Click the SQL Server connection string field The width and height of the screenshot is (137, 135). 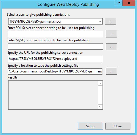click(x=55, y=34)
